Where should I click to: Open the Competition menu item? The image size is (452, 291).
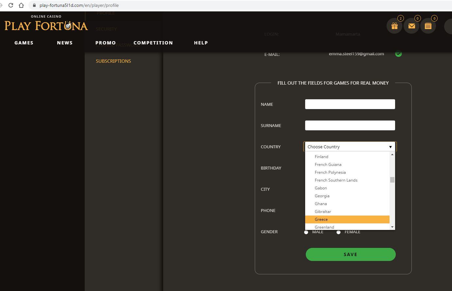coord(153,43)
